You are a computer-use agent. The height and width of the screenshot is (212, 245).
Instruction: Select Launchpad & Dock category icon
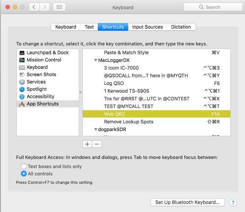[22, 53]
